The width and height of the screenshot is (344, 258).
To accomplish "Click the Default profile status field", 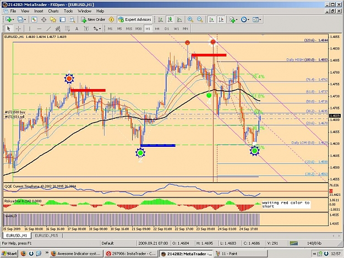I will point(107,243).
